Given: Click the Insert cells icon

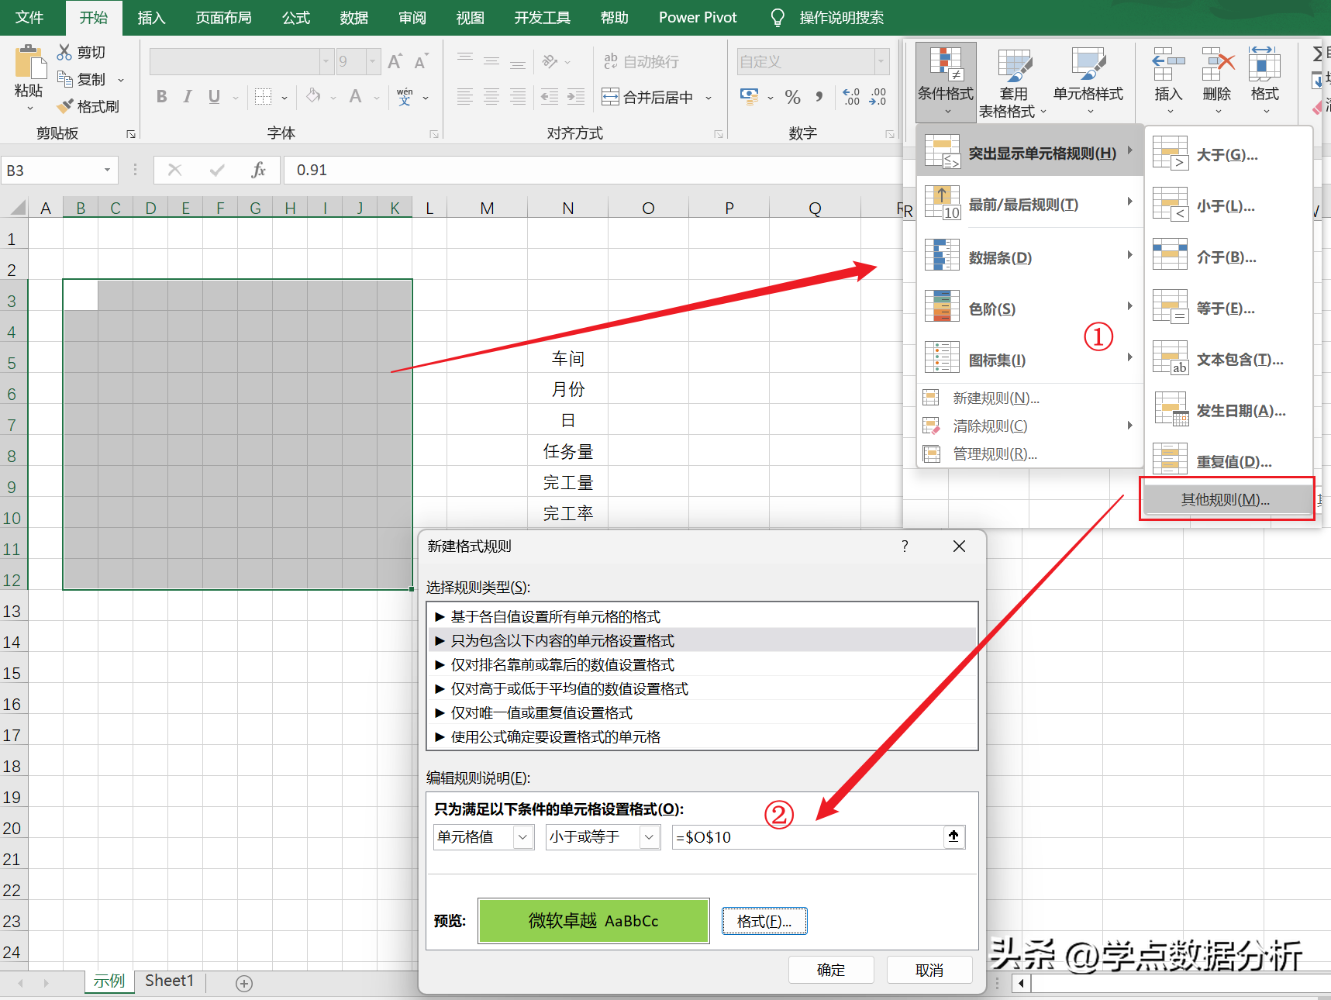Looking at the screenshot, I should coord(1168,64).
